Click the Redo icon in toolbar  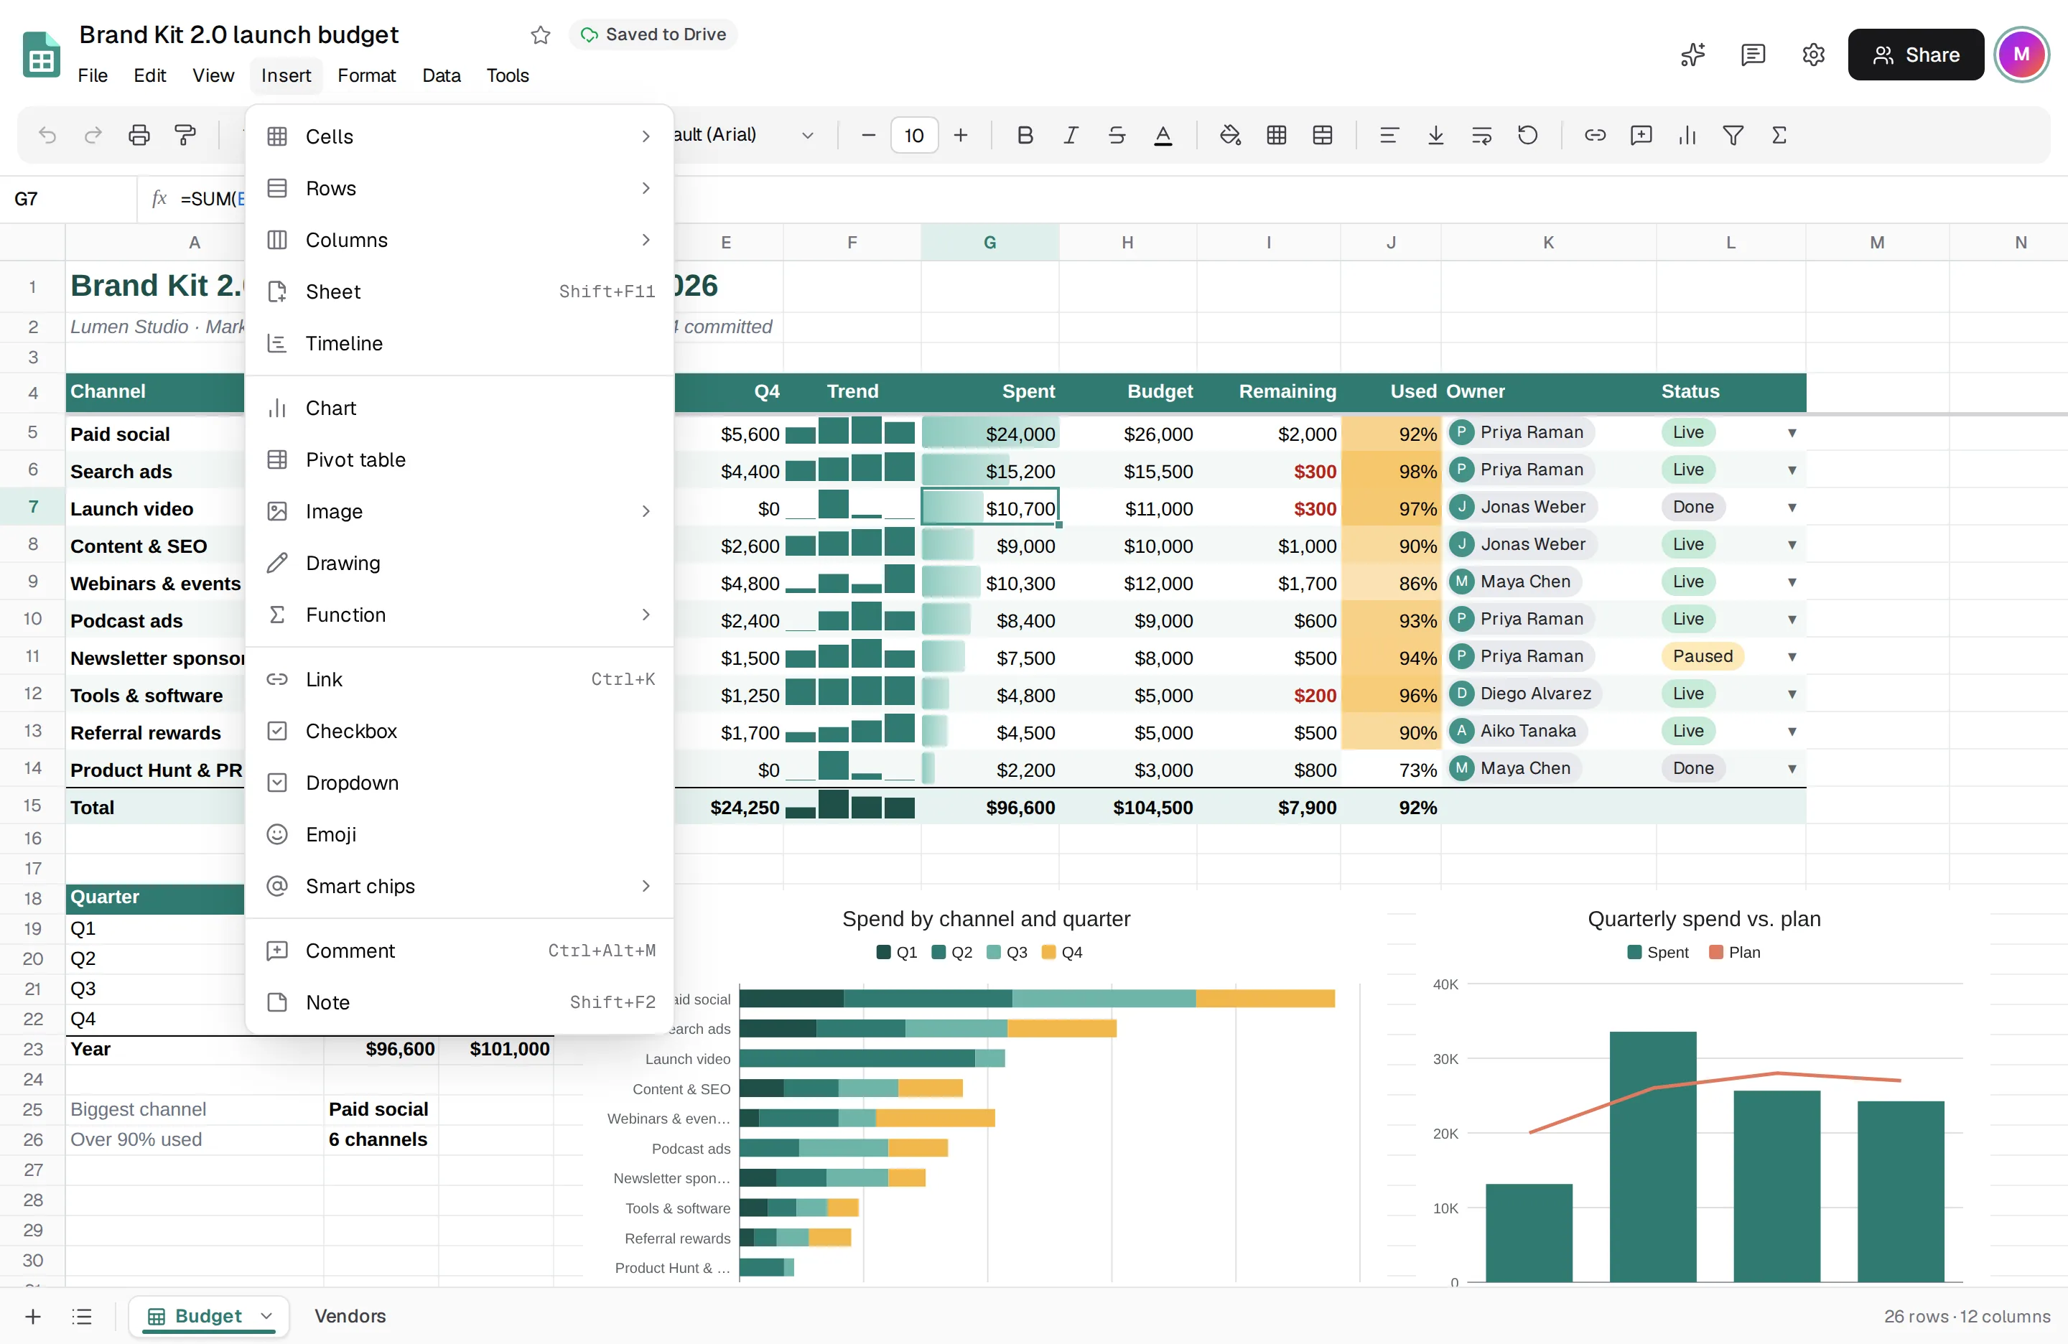coord(93,136)
